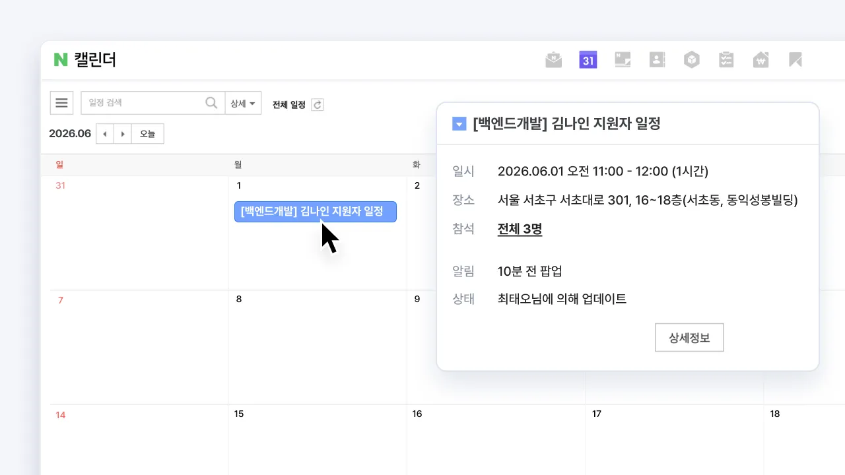845x475 pixels.
Task: Click the 2026.06 month label
Action: coord(70,134)
